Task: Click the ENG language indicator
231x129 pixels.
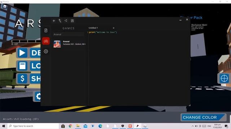Action: tap(209, 126)
